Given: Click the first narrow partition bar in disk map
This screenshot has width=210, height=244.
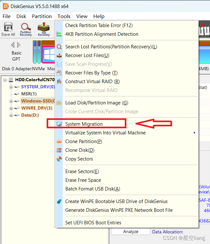Looking at the screenshot, I should (x=35, y=52).
